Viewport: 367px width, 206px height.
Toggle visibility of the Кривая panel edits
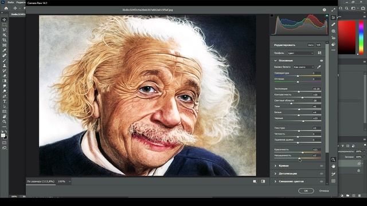coord(322,166)
